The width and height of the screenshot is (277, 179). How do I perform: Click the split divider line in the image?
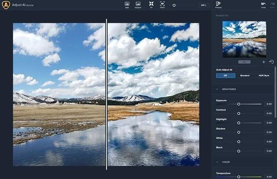click(107, 94)
